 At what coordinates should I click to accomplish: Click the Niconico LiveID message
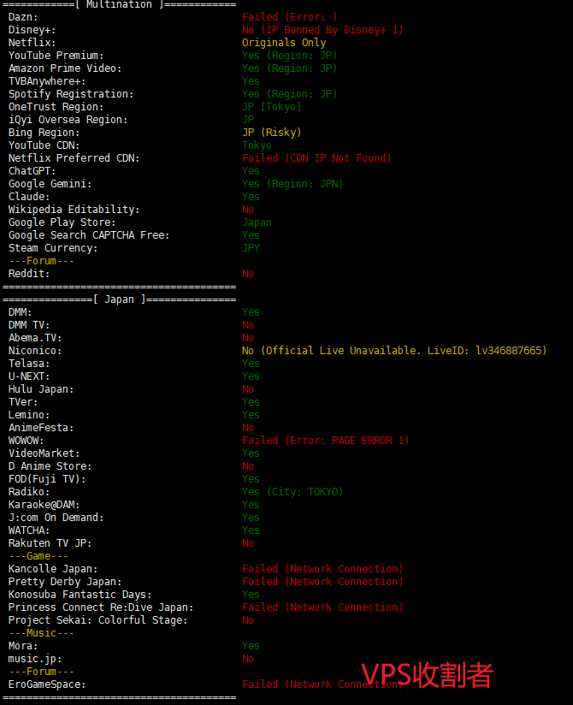point(394,351)
